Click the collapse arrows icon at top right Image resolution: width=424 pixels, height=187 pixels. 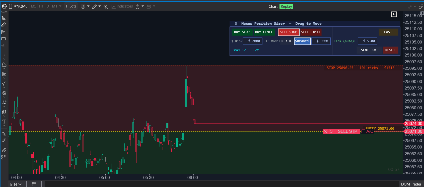pyautogui.click(x=410, y=6)
